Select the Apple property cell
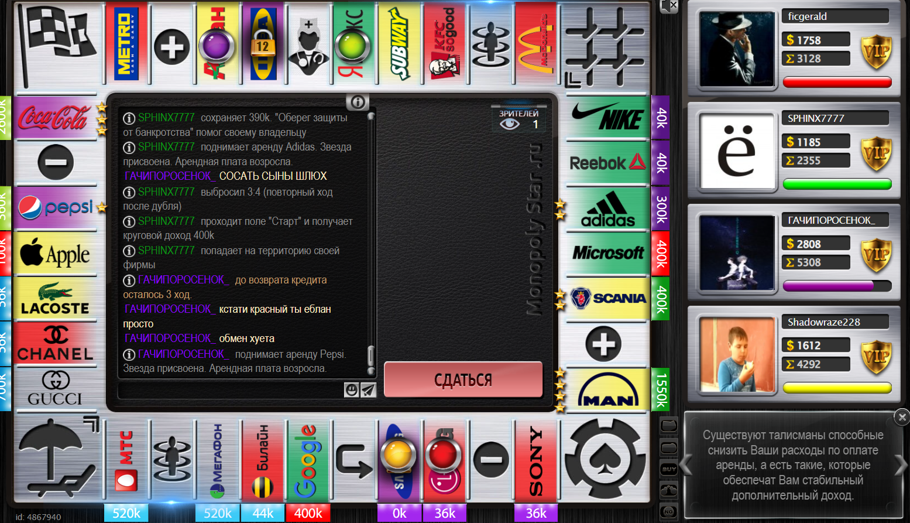Image resolution: width=910 pixels, height=523 pixels. [55, 254]
